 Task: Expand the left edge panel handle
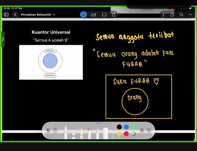click(x=3, y=39)
